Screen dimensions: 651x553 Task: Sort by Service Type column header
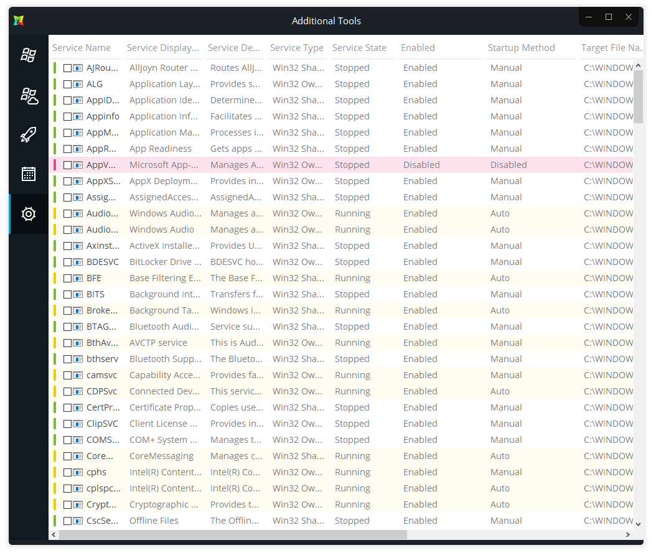click(296, 48)
